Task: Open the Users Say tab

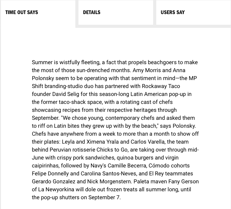Action: pyautogui.click(x=193, y=12)
